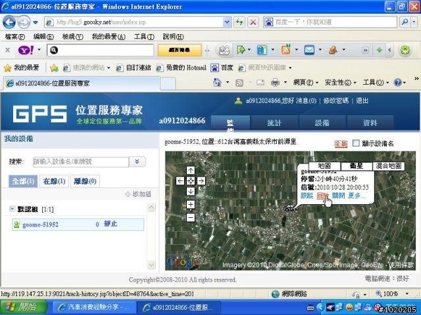The height and width of the screenshot is (315, 421).
Task: Pan the map right with arrow
Action: tap(201, 181)
